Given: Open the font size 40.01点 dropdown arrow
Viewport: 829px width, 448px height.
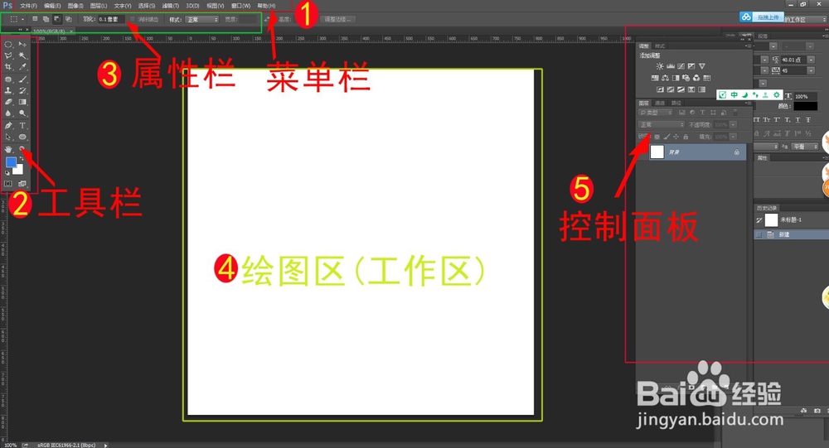Looking at the screenshot, I should 811,60.
